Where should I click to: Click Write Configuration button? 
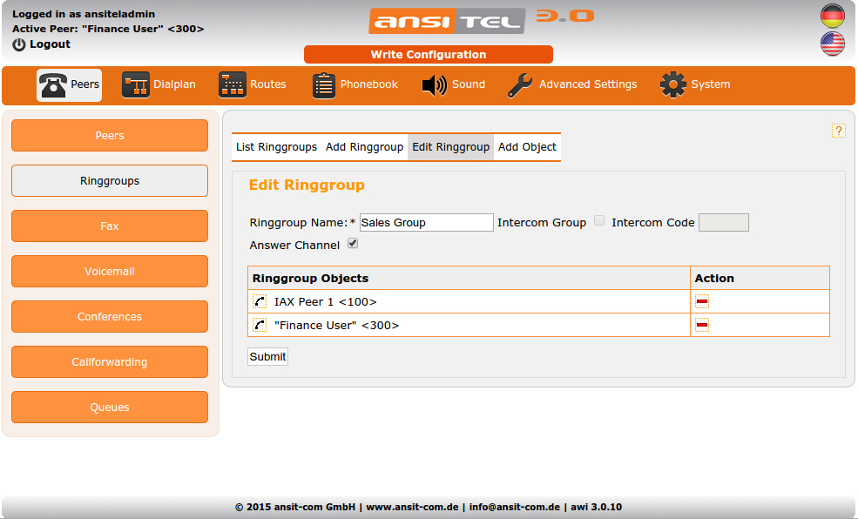428,55
